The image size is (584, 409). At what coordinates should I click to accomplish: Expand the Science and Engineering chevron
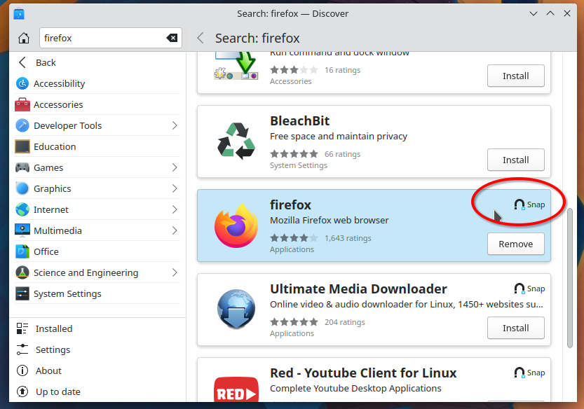click(x=174, y=272)
